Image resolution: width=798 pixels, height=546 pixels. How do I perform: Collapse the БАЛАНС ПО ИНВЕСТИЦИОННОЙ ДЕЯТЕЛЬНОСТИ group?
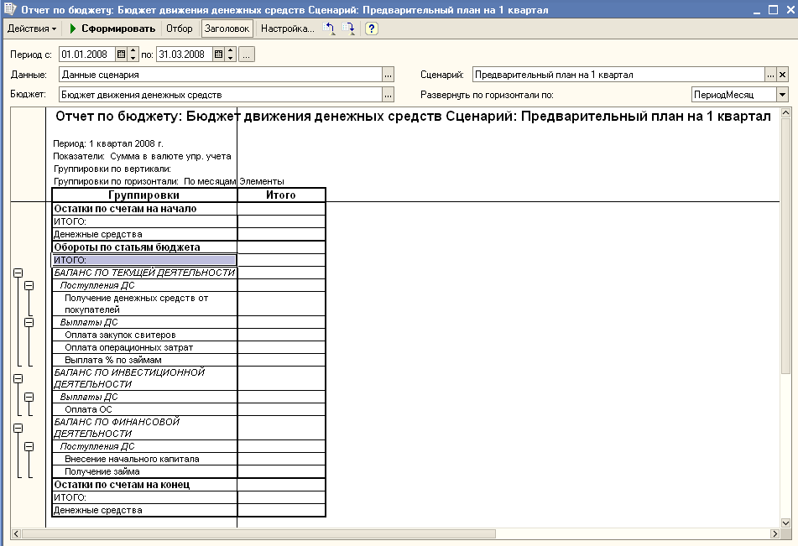point(18,378)
